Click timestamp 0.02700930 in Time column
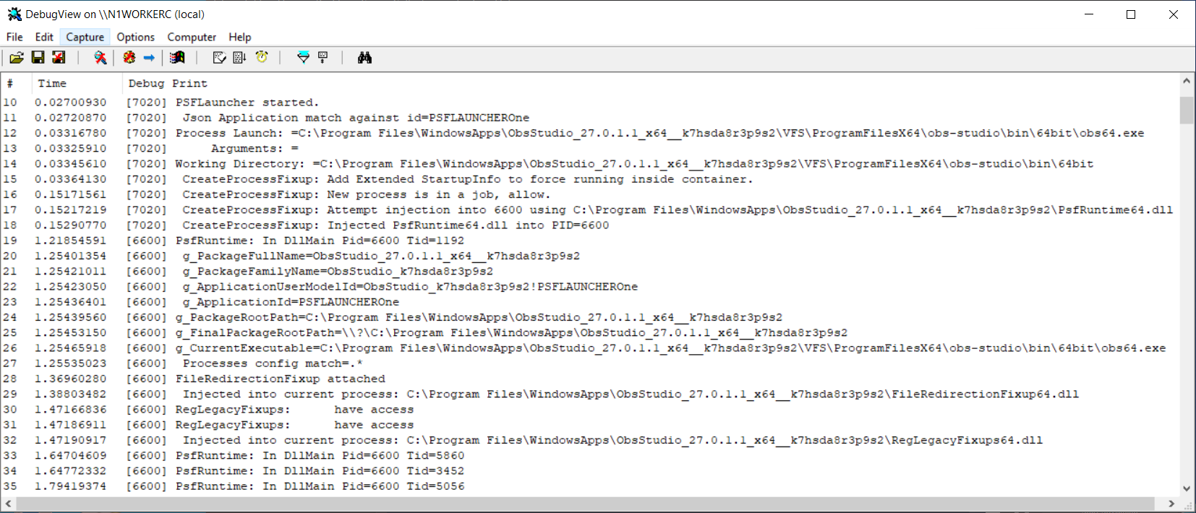 [71, 103]
